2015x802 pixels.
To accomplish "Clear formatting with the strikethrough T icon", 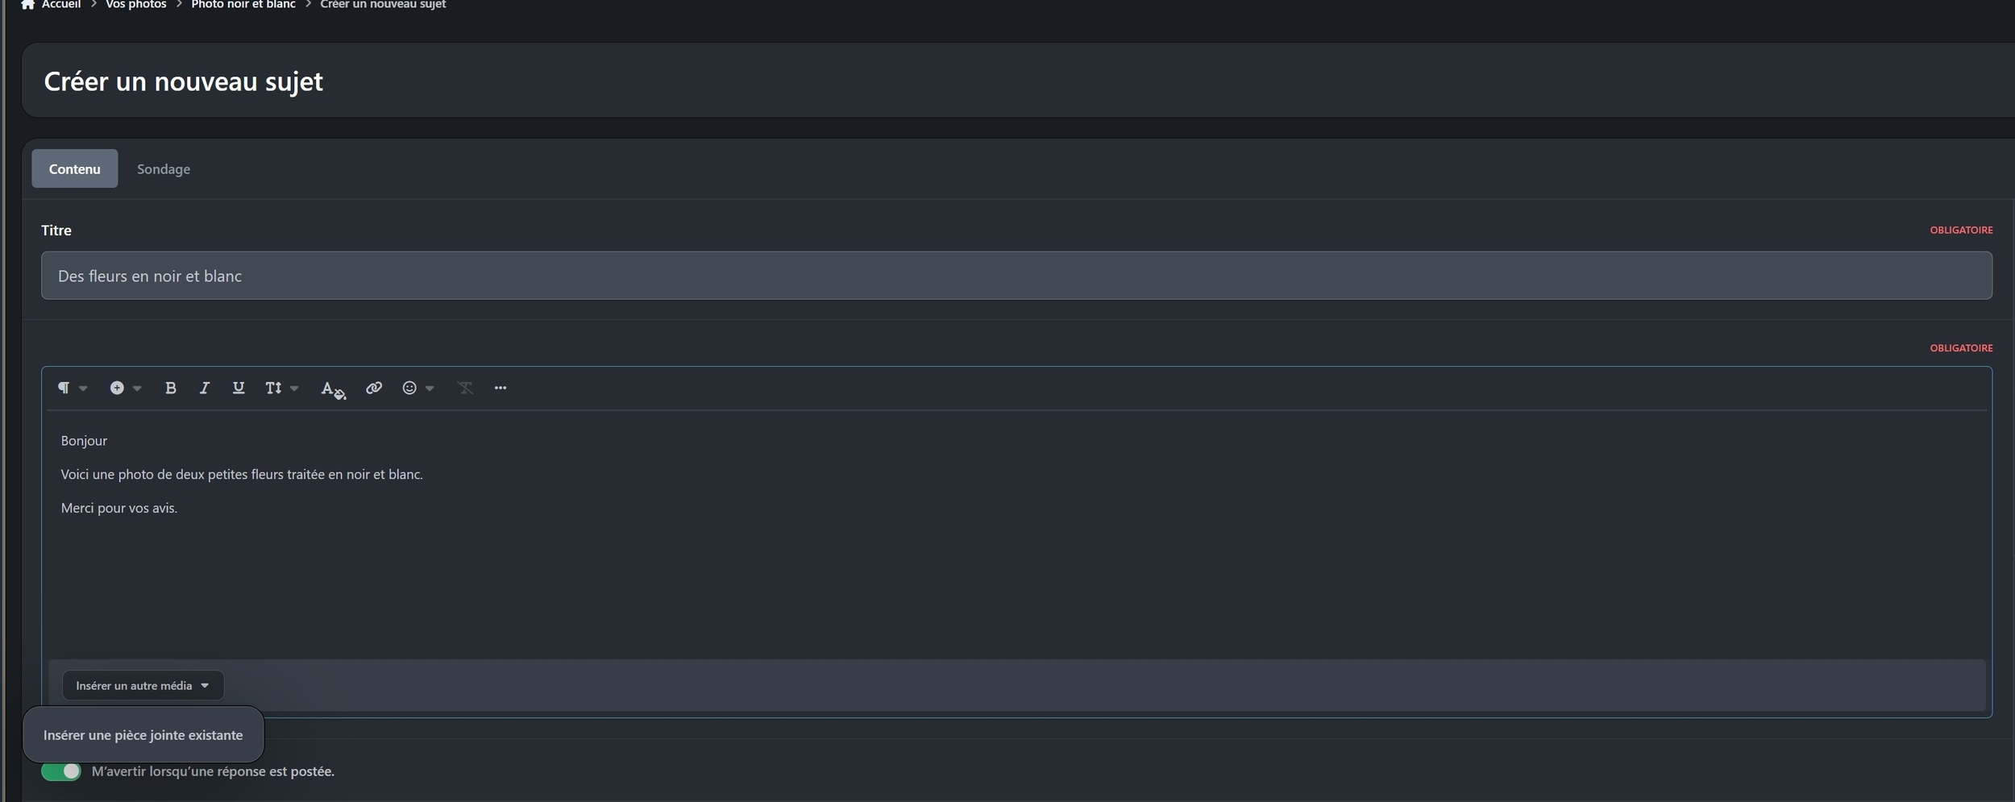I will 465,388.
